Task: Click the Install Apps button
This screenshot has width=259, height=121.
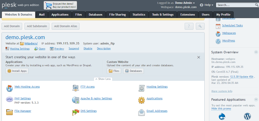Action: pos(17,71)
